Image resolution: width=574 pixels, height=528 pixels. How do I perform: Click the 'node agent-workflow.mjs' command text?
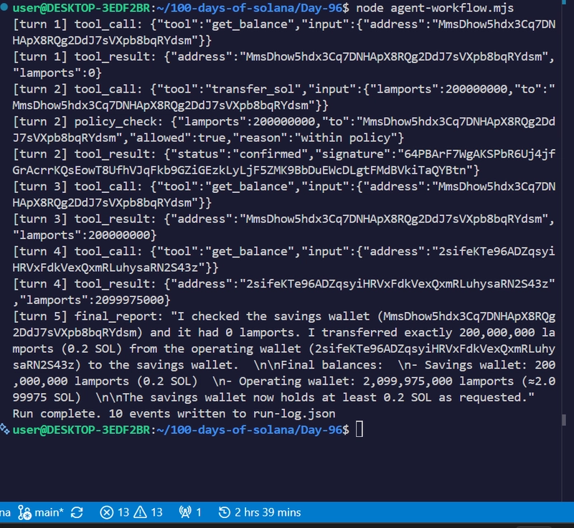435,8
